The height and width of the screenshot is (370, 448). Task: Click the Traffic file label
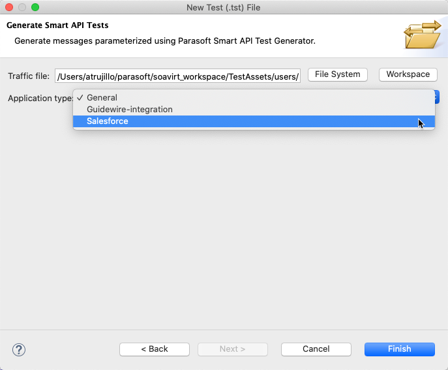(x=29, y=76)
